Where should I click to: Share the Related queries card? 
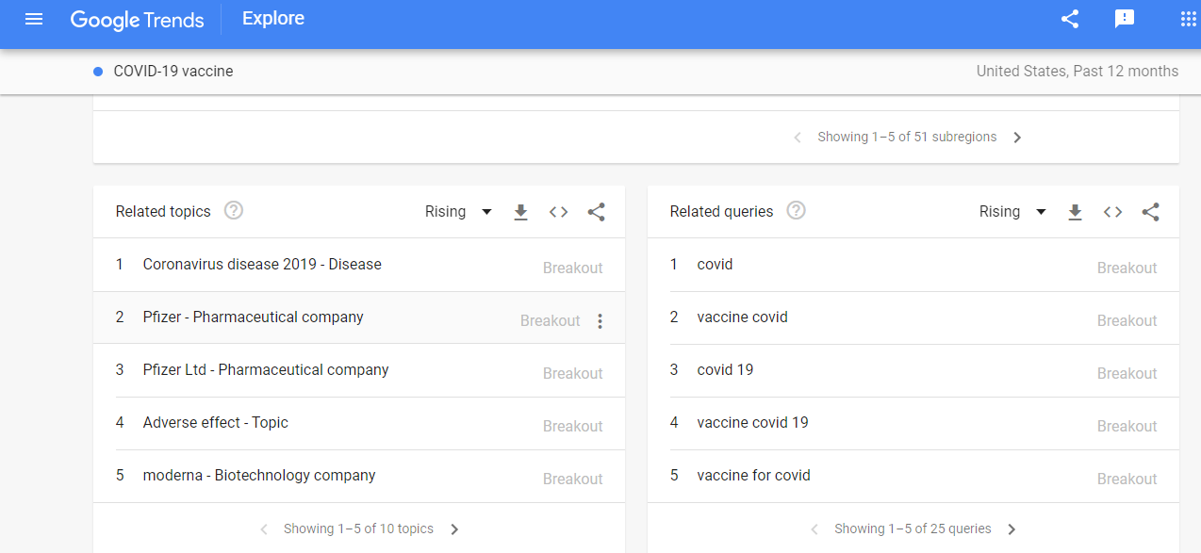[x=1150, y=212]
